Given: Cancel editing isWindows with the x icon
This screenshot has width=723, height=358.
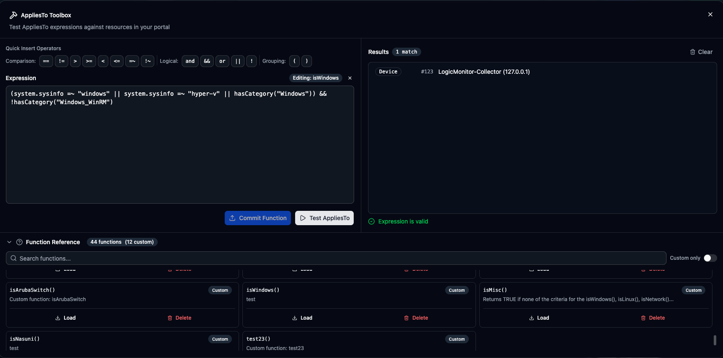Looking at the screenshot, I should pyautogui.click(x=350, y=78).
